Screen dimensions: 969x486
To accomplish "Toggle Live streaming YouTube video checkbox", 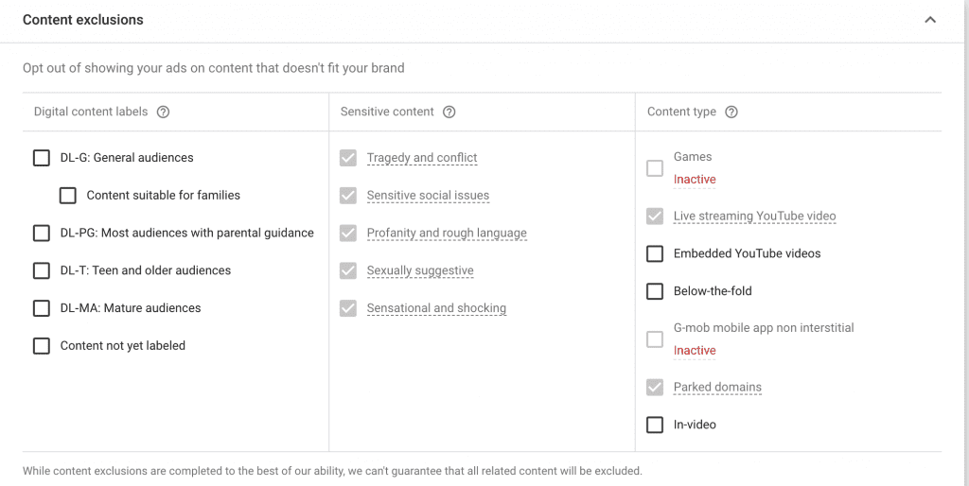I will click(655, 217).
